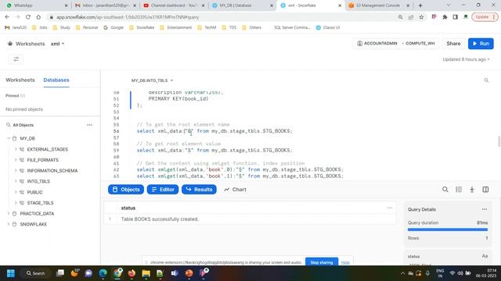Switch to the Worksheets sidebar tab

click(20, 80)
